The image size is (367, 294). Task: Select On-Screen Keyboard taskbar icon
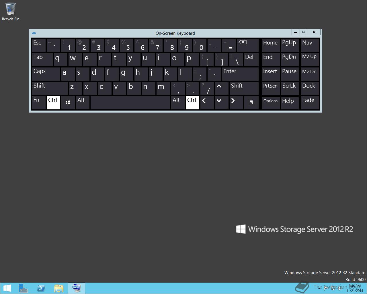pos(76,288)
